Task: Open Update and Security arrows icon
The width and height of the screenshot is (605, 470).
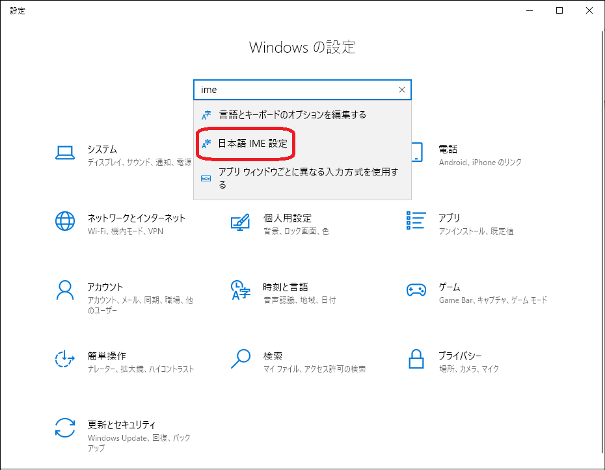Action: [65, 428]
